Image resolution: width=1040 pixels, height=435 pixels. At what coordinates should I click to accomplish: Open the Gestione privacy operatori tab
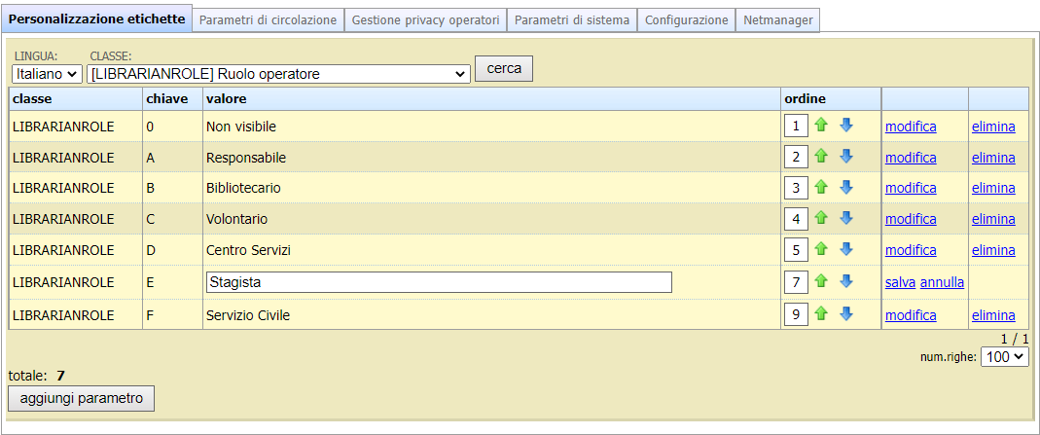425,19
